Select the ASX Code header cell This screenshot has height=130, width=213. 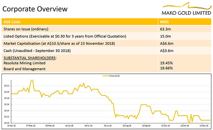coord(80,22)
